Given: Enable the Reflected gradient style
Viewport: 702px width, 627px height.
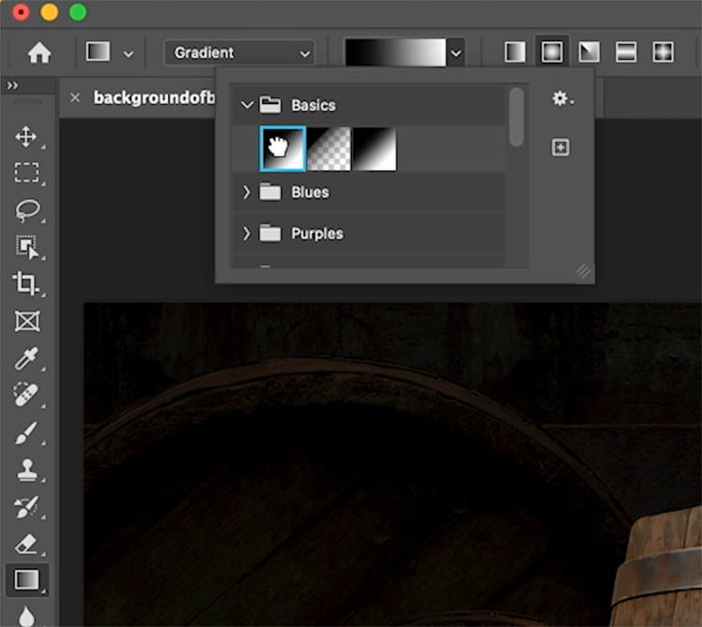Looking at the screenshot, I should 626,52.
